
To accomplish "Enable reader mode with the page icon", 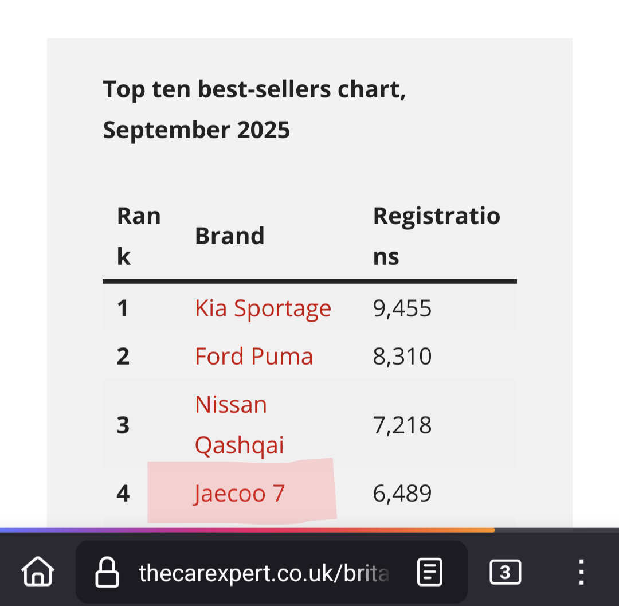I will 430,572.
